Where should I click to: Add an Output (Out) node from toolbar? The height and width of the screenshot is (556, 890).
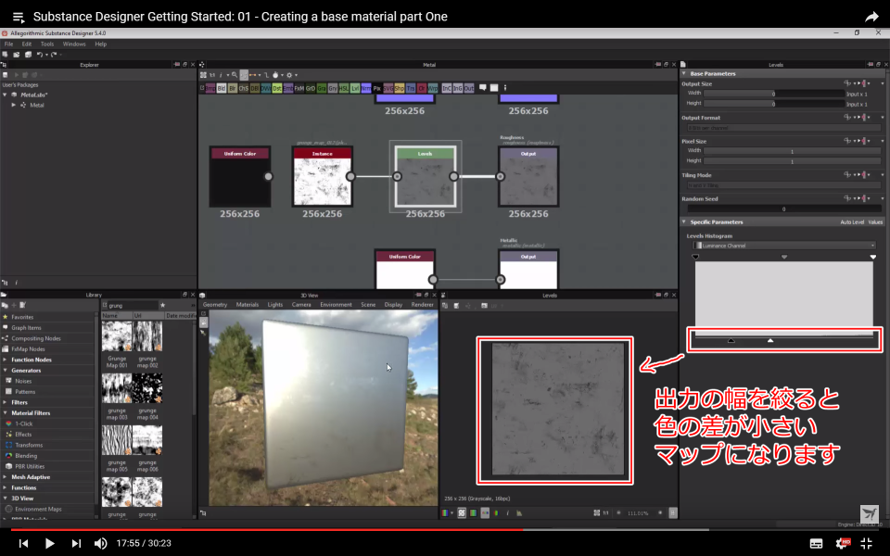[469, 89]
